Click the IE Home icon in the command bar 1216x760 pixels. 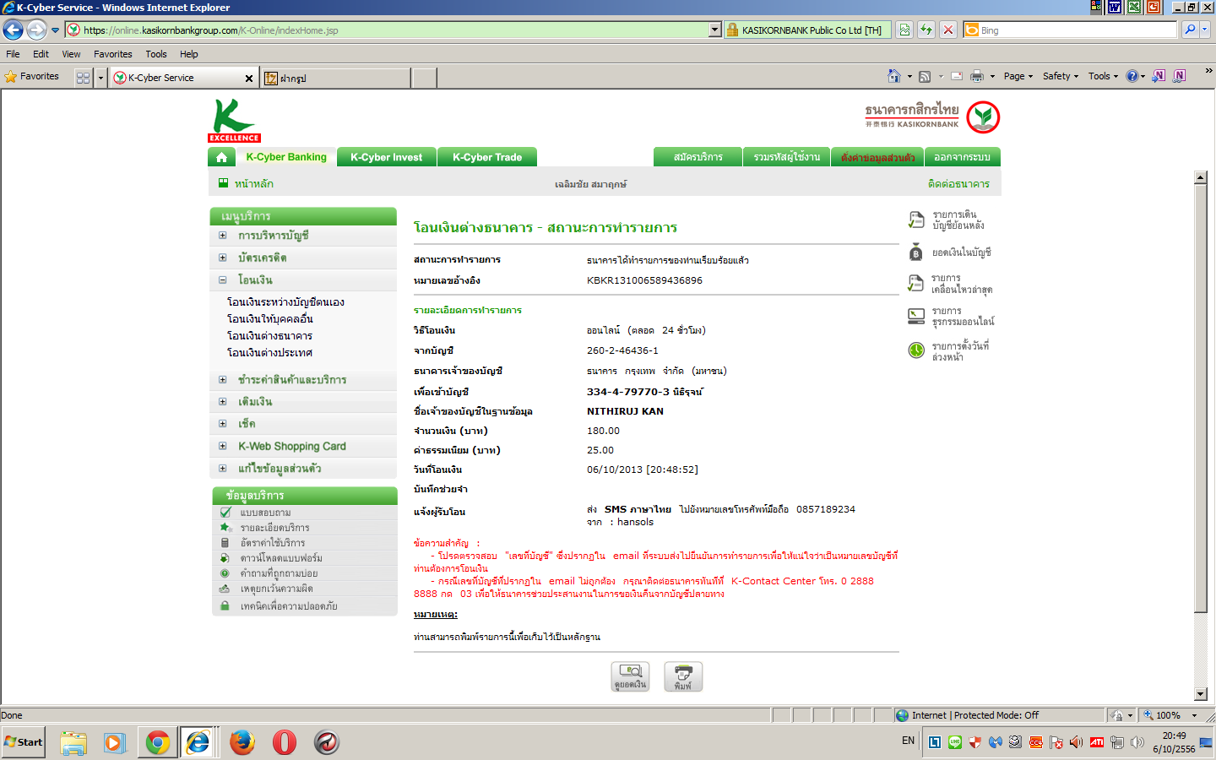[893, 76]
